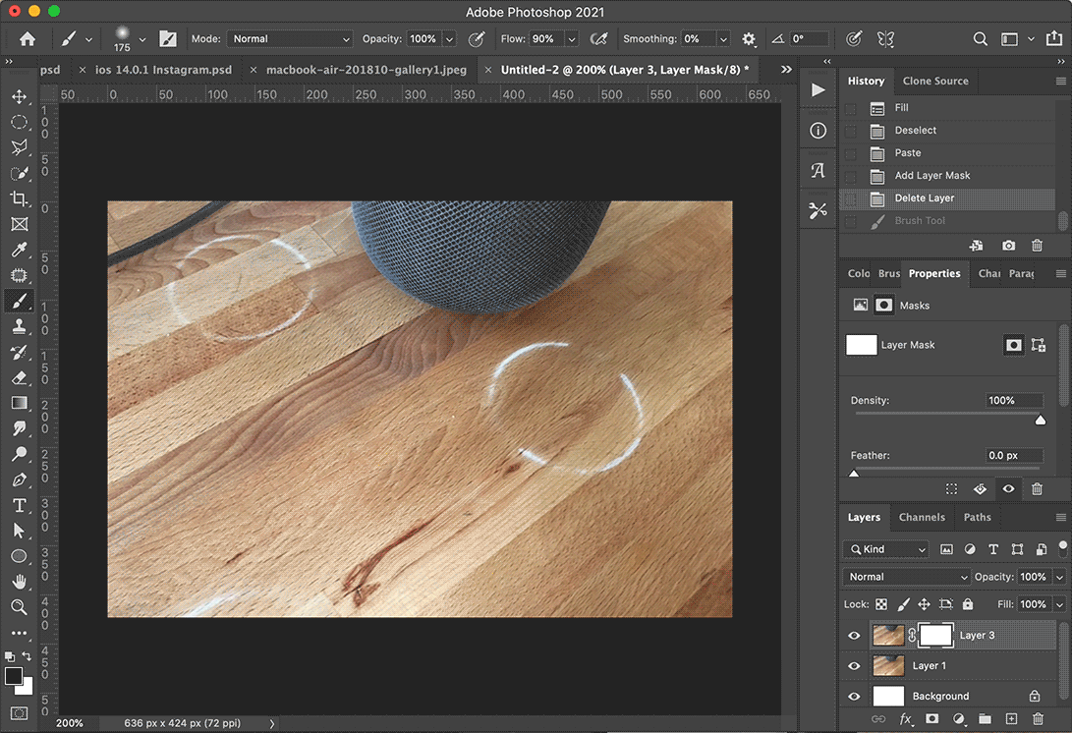Create new layer plus icon
Screen dimensions: 1072x733
pos(1011,718)
